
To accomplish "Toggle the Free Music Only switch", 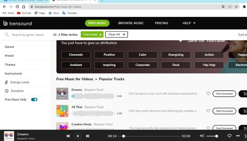I will [x=34, y=99].
